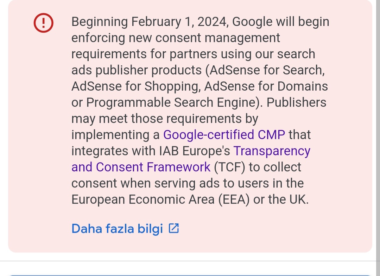Image resolution: width=380 pixels, height=276 pixels.
Task: Click the "may meet those requirements by" line
Action: 165,119
